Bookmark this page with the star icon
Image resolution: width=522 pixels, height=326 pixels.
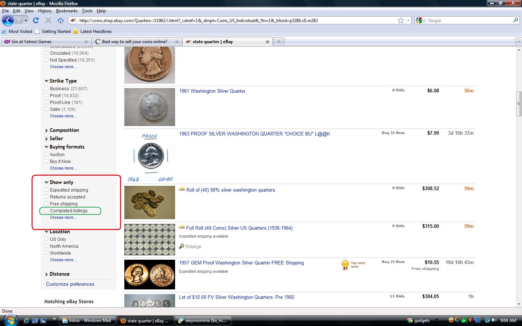(x=401, y=21)
